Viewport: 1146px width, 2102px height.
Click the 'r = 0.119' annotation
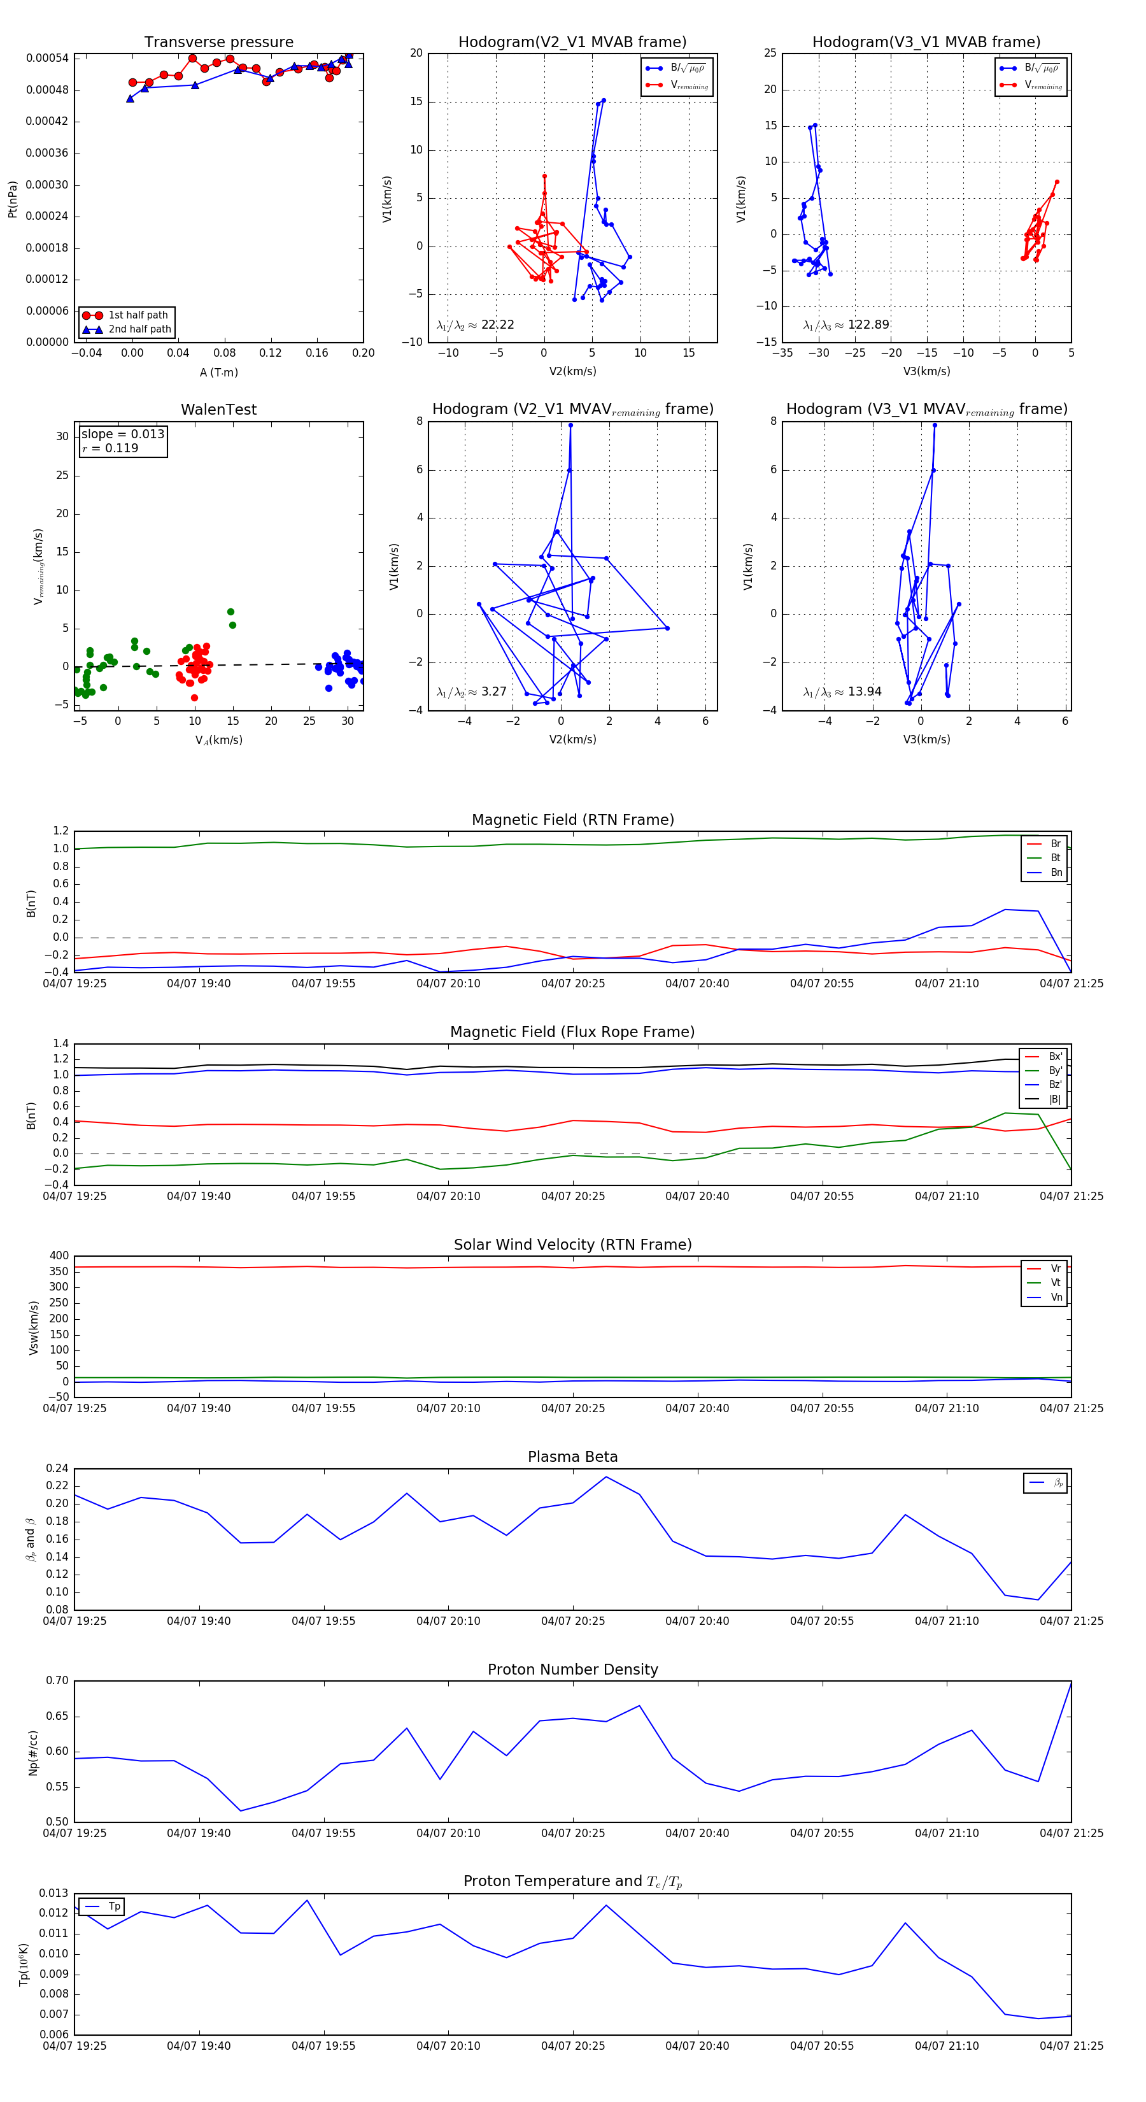click(x=110, y=448)
